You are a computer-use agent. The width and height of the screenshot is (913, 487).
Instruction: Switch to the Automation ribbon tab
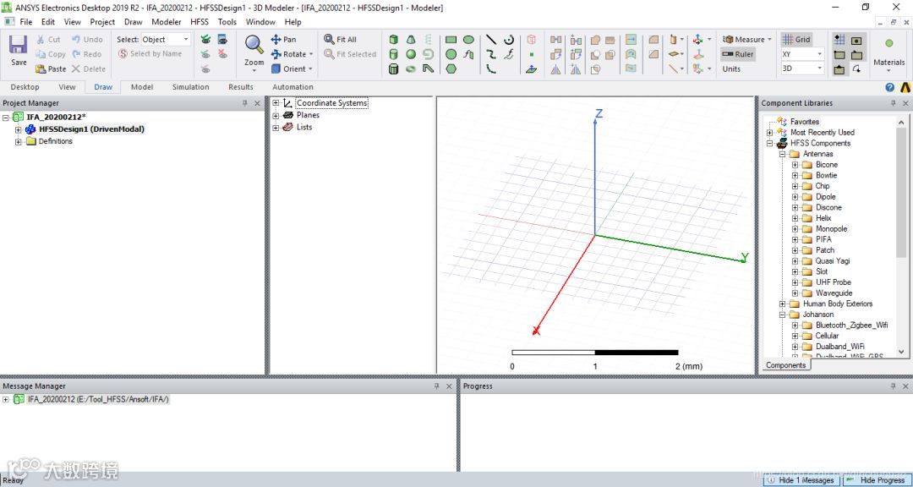click(x=292, y=87)
